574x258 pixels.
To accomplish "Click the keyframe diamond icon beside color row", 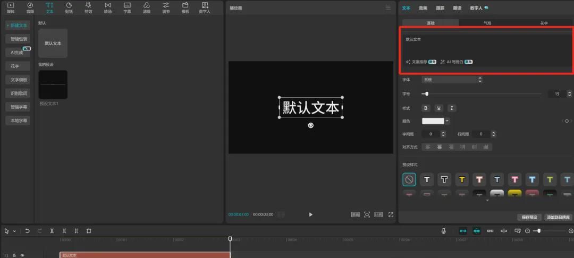I will (567, 121).
